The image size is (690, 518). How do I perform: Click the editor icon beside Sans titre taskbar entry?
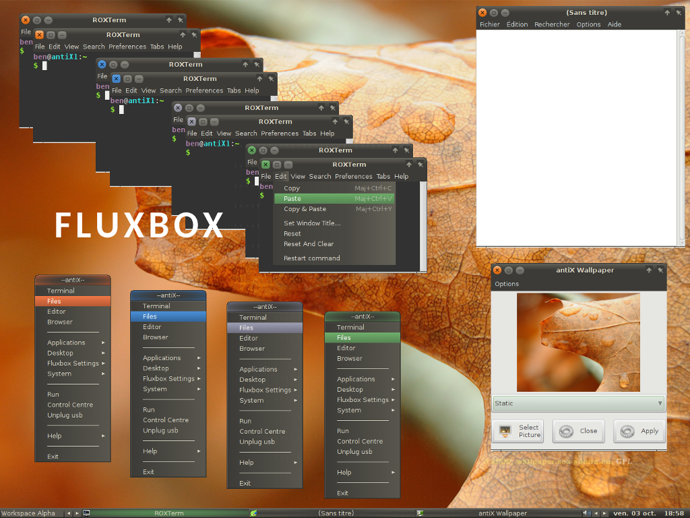click(253, 513)
